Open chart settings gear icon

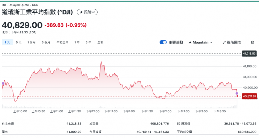tap(253, 42)
